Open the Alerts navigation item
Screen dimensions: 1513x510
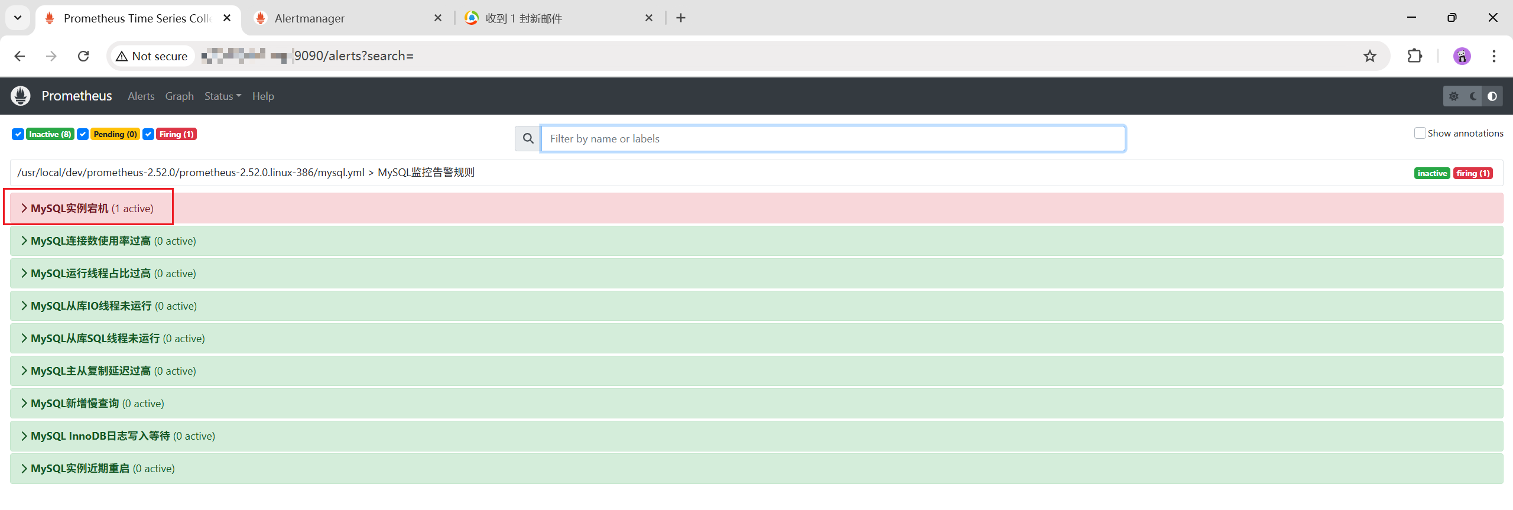click(x=141, y=96)
